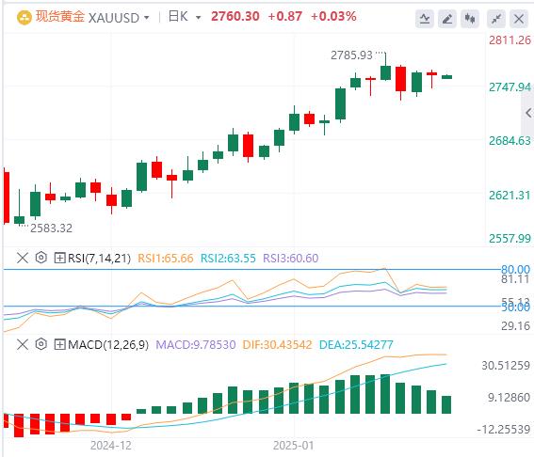Open MACD indicator settings hexagon icon
The width and height of the screenshot is (534, 457).
40,344
